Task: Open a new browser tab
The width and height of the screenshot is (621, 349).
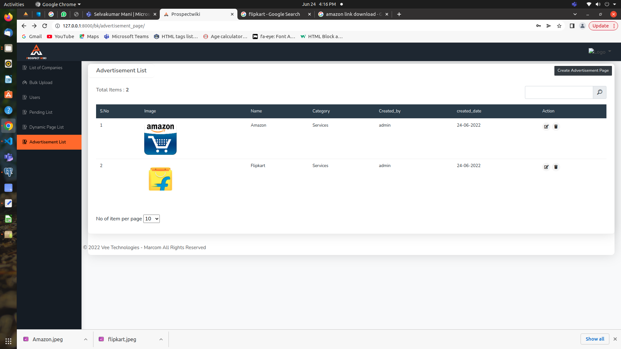Action: tap(399, 14)
